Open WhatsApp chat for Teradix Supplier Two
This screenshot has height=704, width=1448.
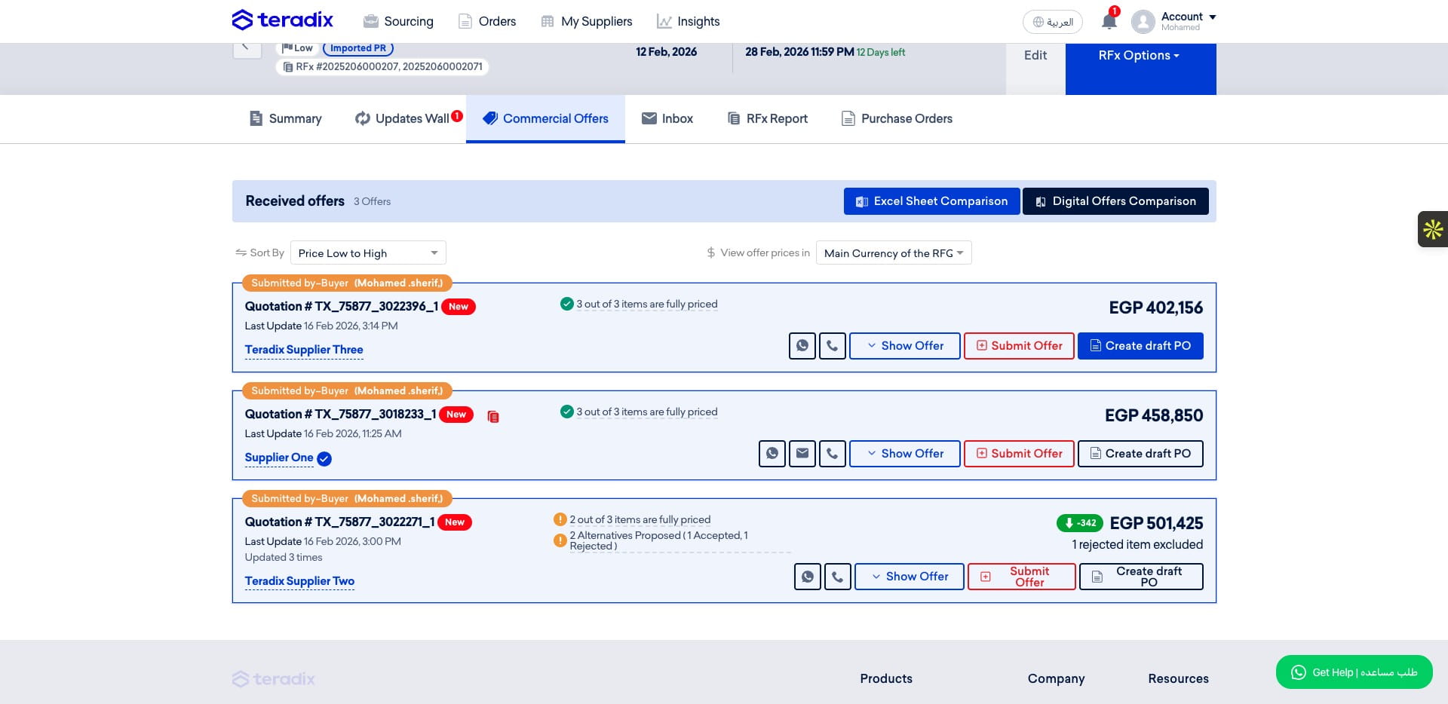point(808,577)
